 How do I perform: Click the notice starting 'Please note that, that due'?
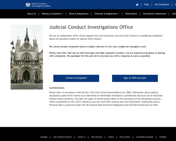click(x=107, y=54)
